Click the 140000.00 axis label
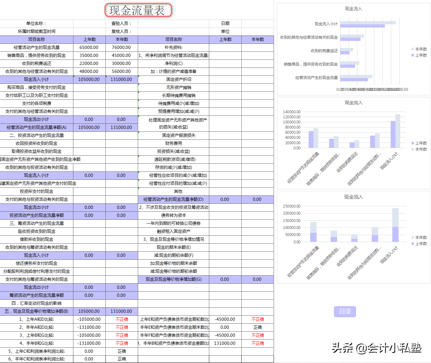This screenshot has height=363, width=431. click(x=292, y=112)
